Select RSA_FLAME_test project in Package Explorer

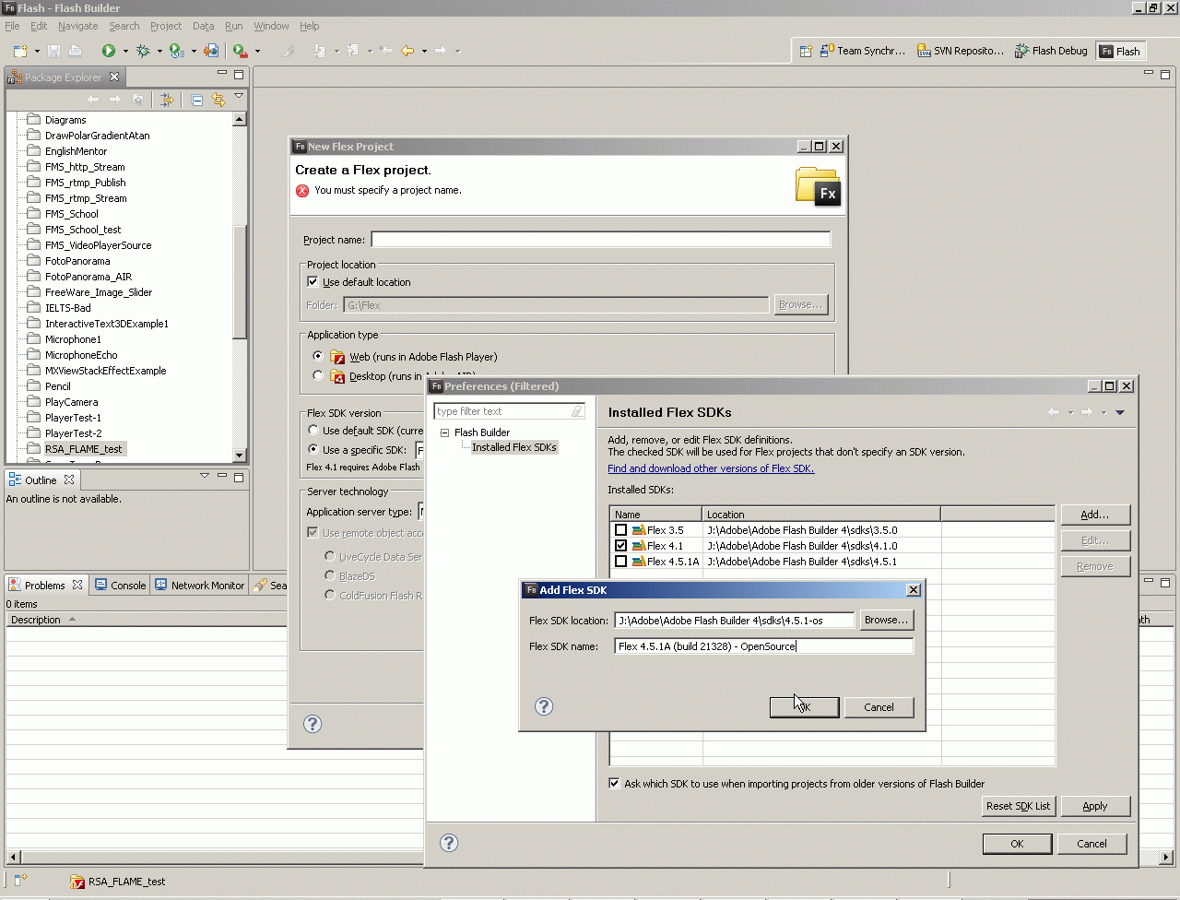pyautogui.click(x=83, y=449)
